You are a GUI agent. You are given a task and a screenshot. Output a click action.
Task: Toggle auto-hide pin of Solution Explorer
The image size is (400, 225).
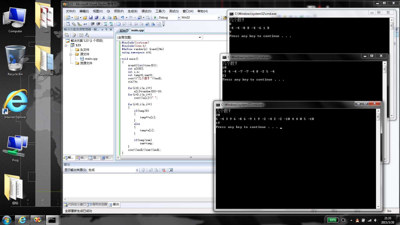(x=106, y=29)
